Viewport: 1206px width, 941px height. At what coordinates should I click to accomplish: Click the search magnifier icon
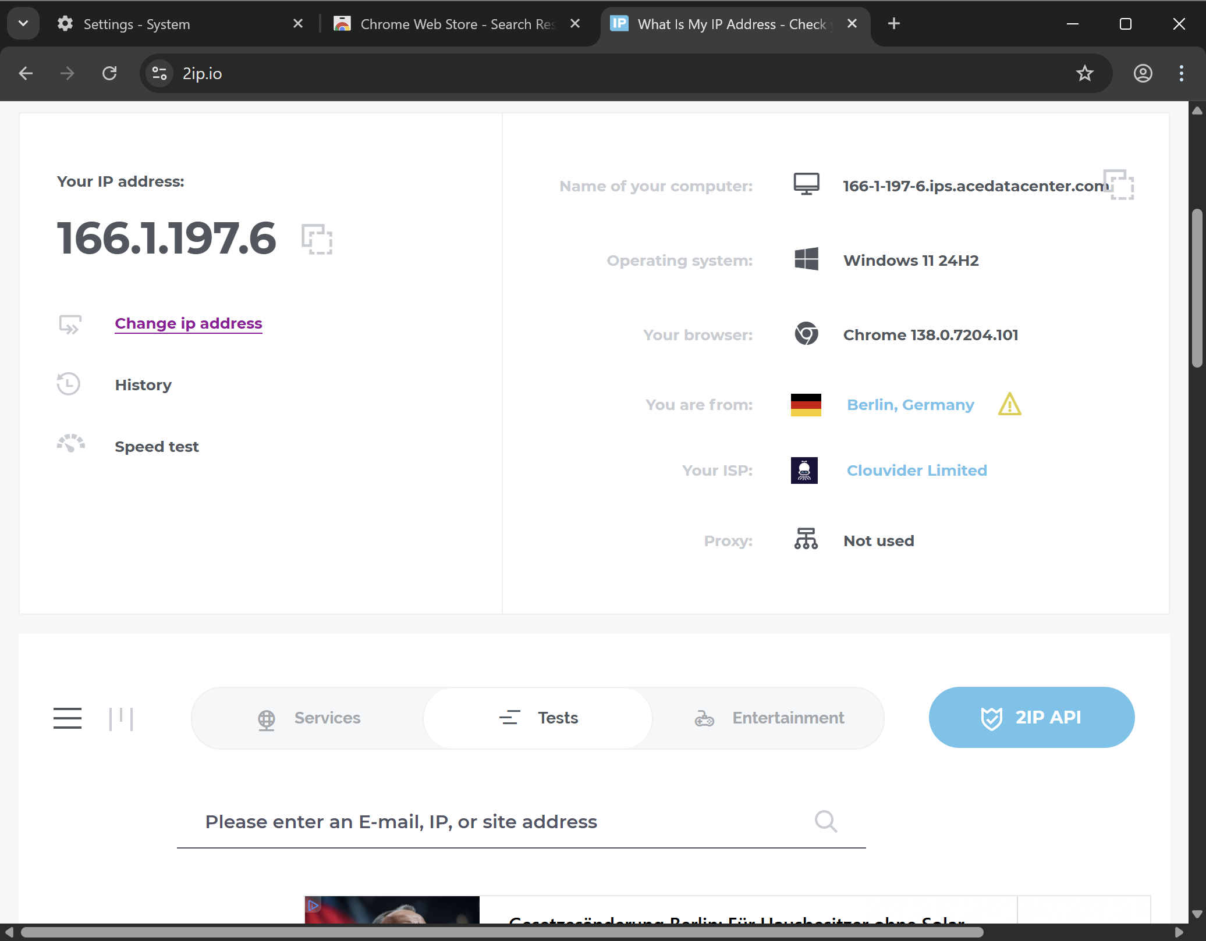point(826,822)
